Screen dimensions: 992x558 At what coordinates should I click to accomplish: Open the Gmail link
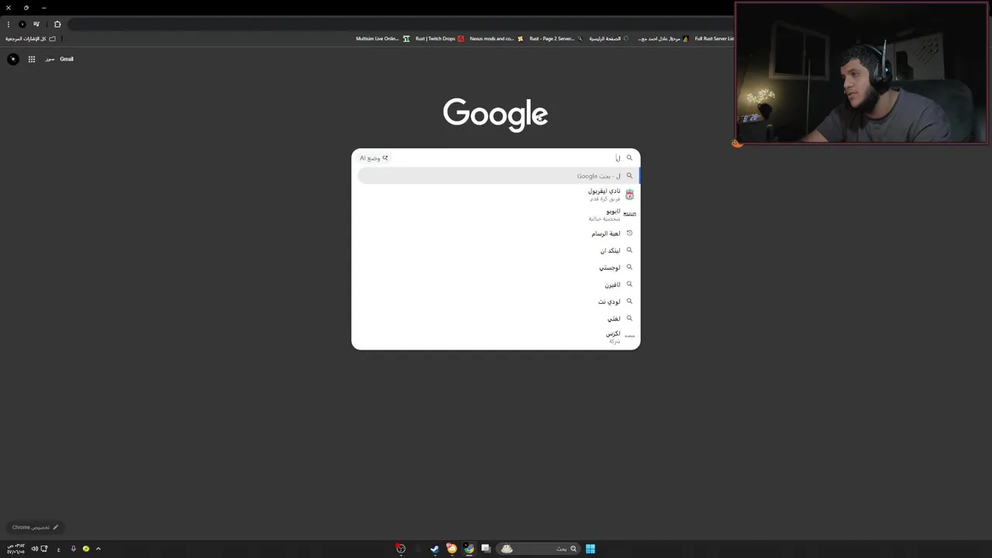click(x=67, y=59)
